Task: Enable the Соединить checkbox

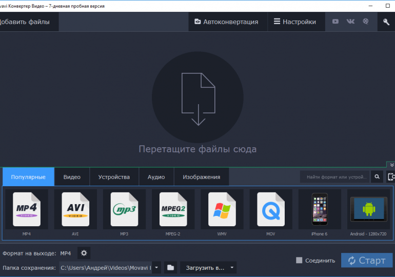Action: tap(299, 261)
